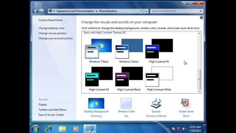Viewport: 236px width, 133px height.
Task: Click the Desktop Background link text
Action: pos(96,112)
